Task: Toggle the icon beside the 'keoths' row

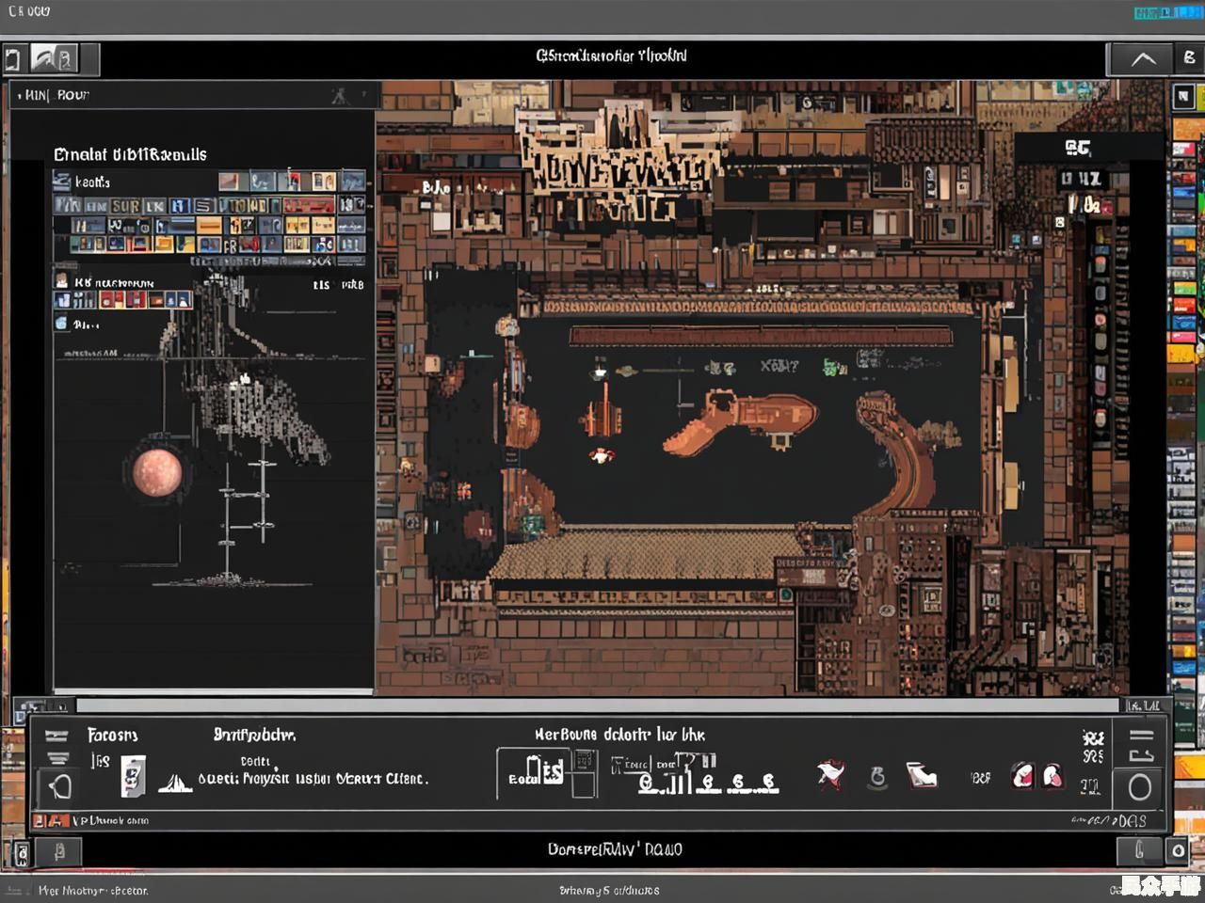Action: (x=61, y=182)
